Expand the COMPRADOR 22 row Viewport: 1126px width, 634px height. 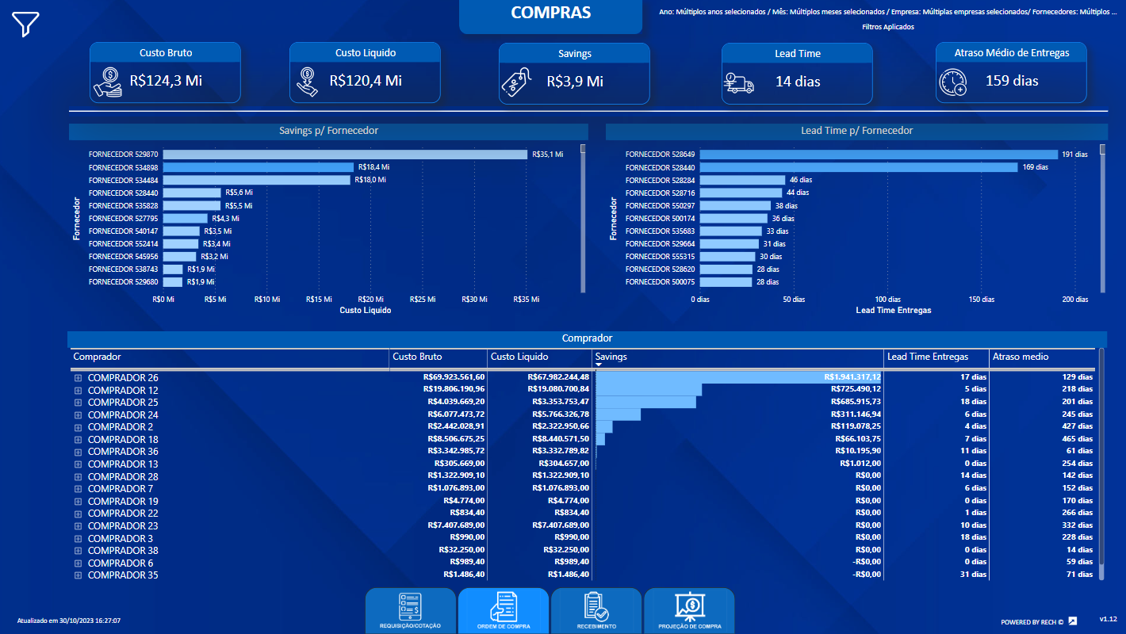pos(79,514)
